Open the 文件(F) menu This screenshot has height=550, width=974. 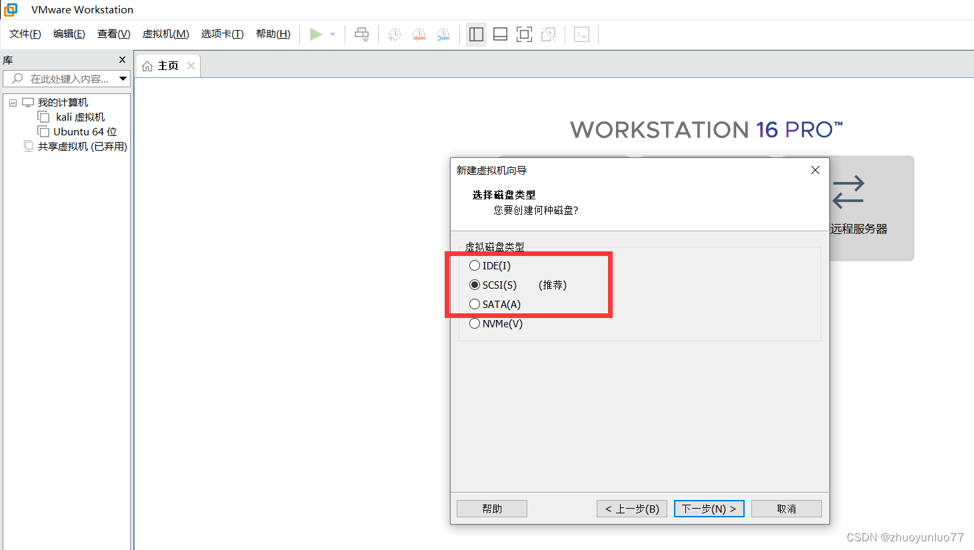[25, 34]
